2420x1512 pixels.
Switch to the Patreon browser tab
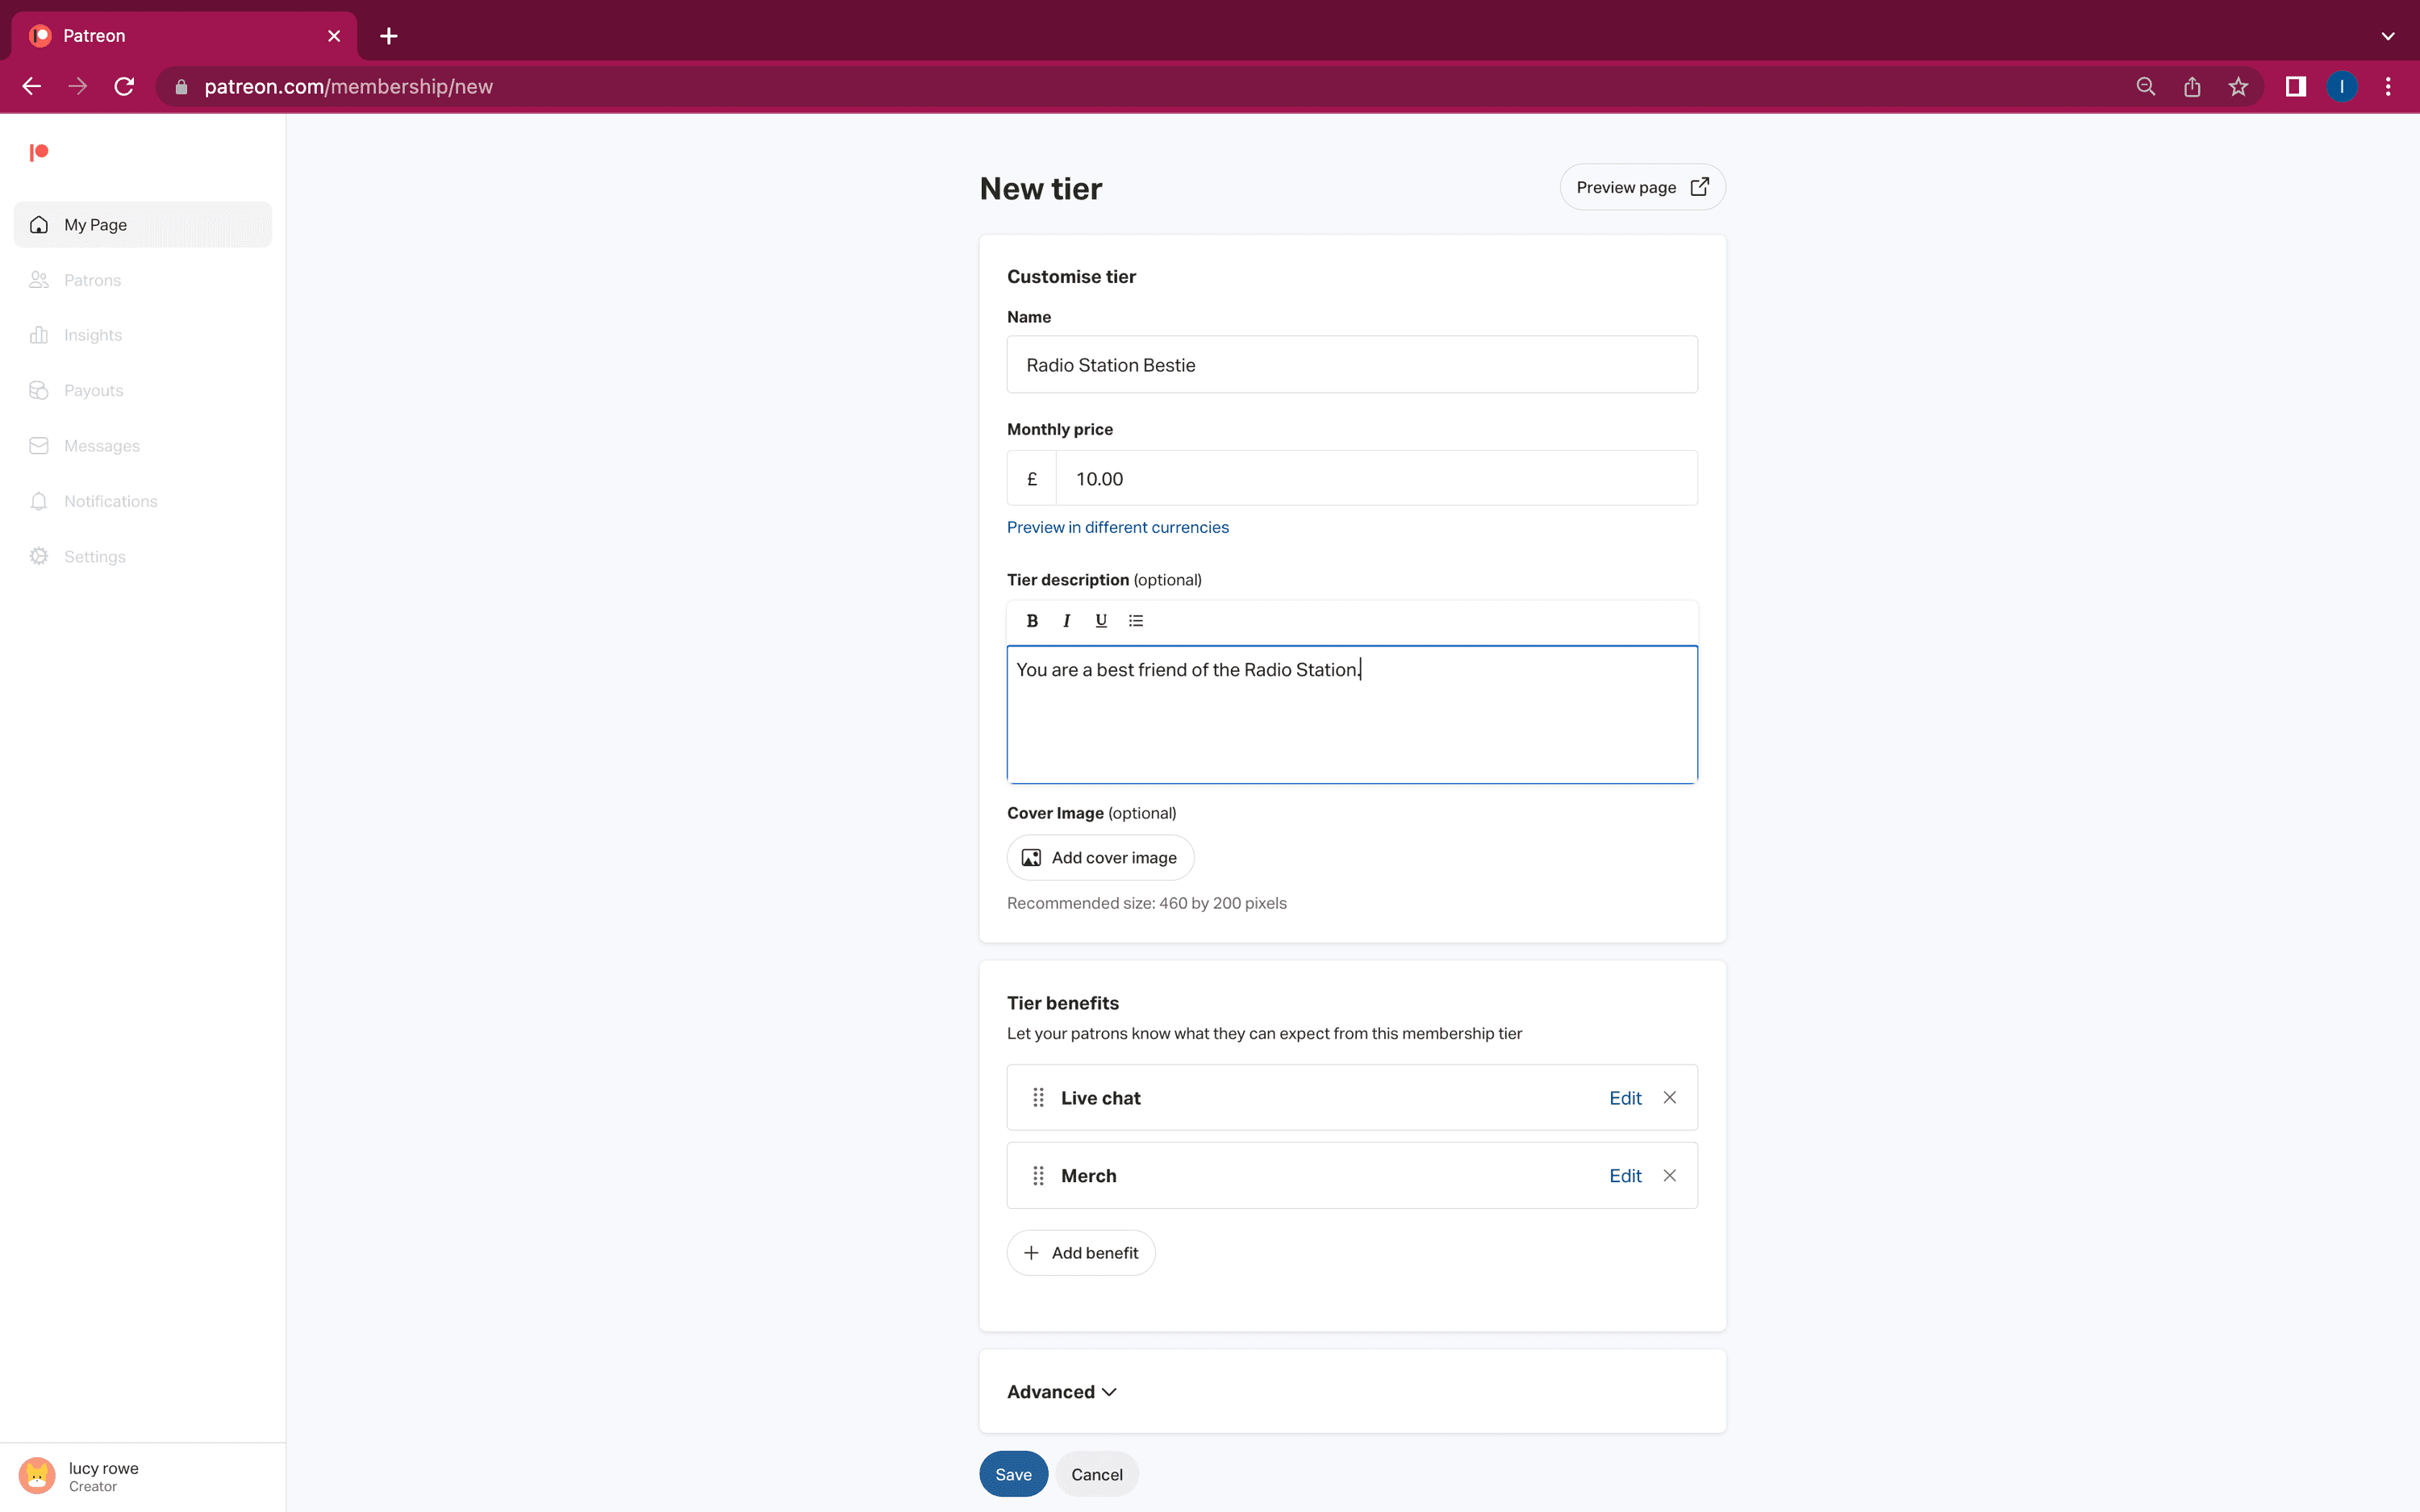pyautogui.click(x=150, y=35)
